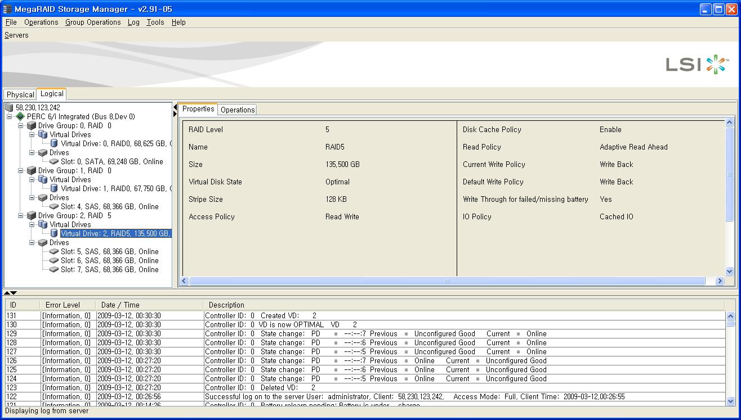Open the Tools menu
741x420 pixels.
tap(155, 22)
